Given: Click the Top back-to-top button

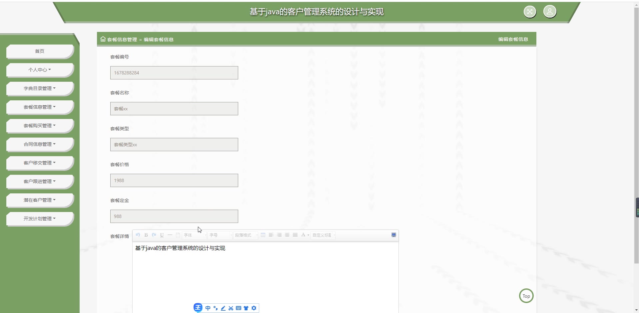Looking at the screenshot, I should click(x=526, y=296).
